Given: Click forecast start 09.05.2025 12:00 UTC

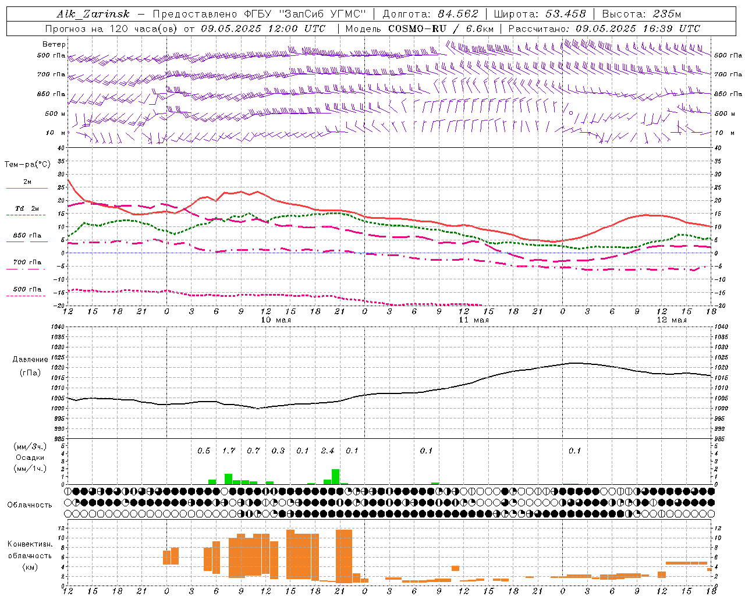Looking at the screenshot, I should [x=263, y=29].
